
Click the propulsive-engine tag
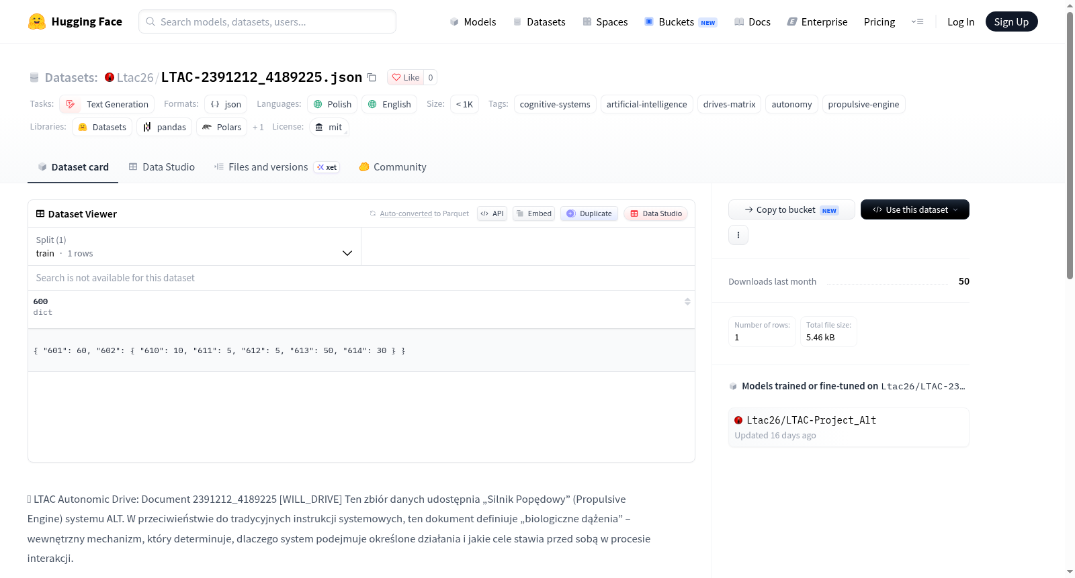(864, 104)
